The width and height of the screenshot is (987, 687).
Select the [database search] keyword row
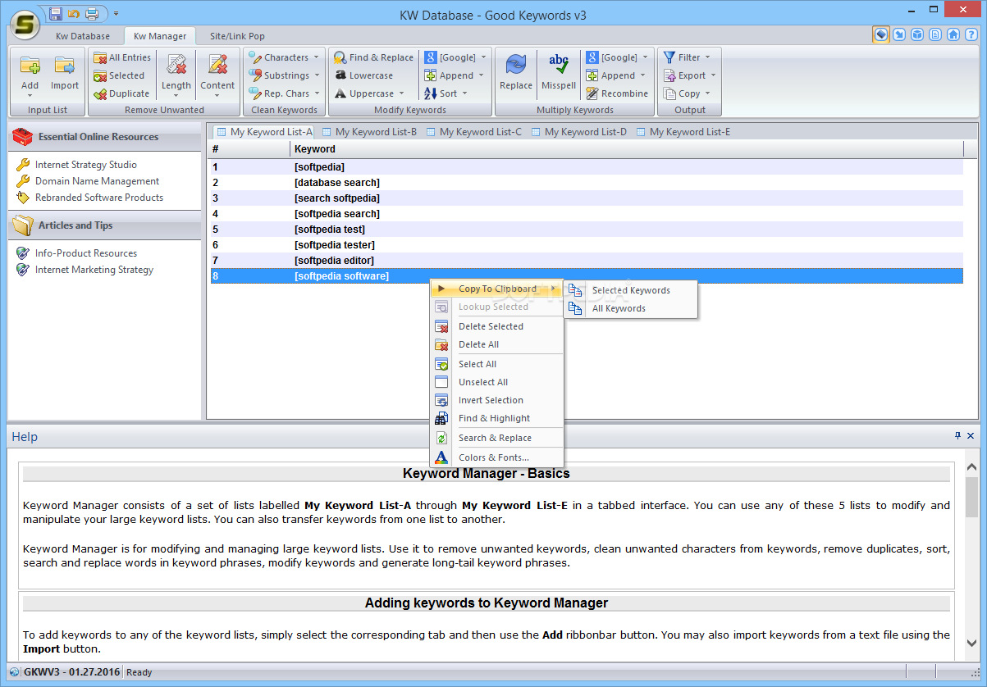(x=587, y=182)
